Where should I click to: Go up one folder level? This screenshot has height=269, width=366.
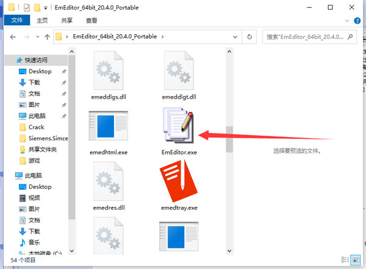click(x=47, y=37)
